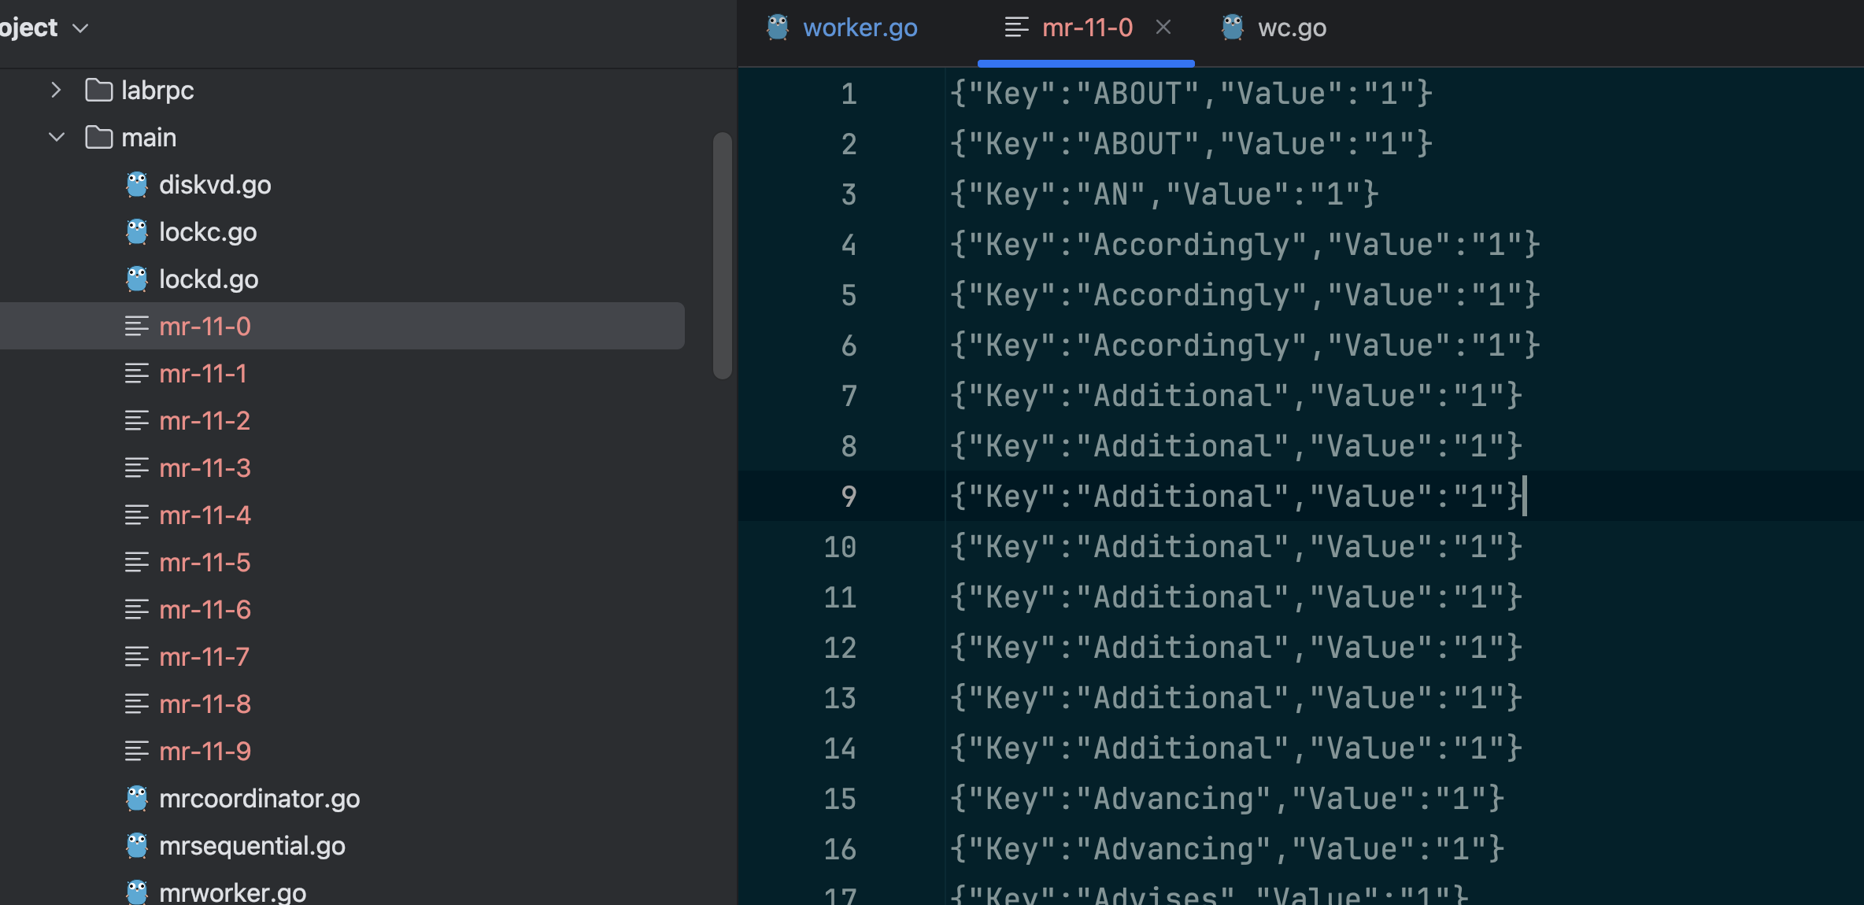Click the Go gopher icon beside diskvd.go
The image size is (1864, 905).
coord(137,185)
